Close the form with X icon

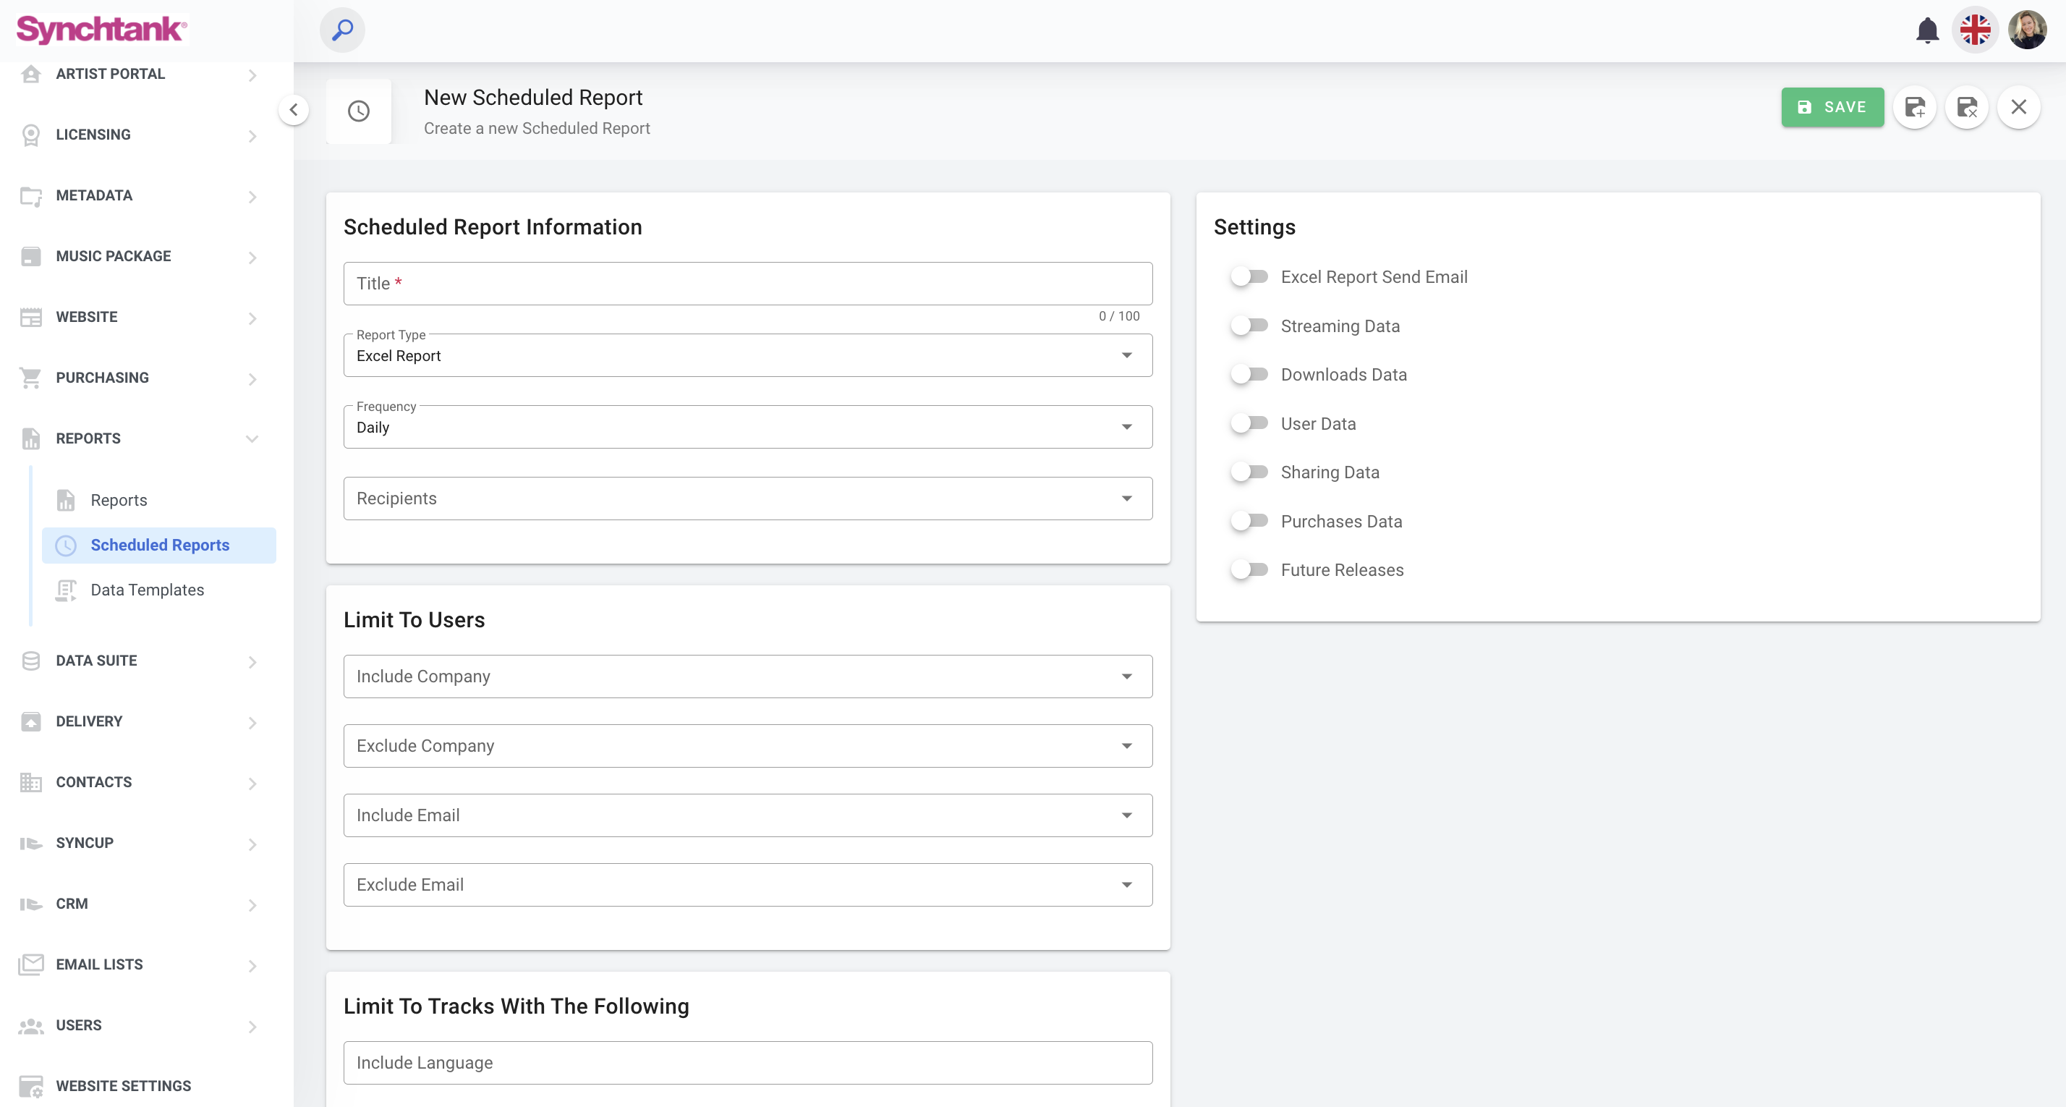click(2019, 108)
